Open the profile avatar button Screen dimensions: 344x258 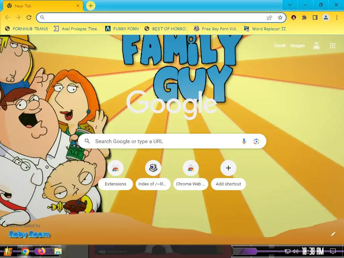tap(326, 17)
